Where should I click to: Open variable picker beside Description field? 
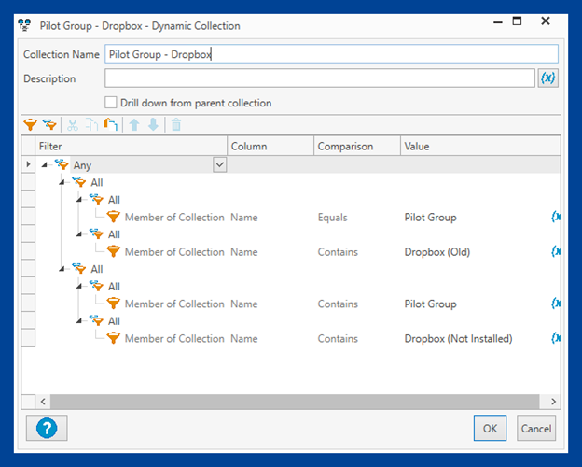coord(547,78)
